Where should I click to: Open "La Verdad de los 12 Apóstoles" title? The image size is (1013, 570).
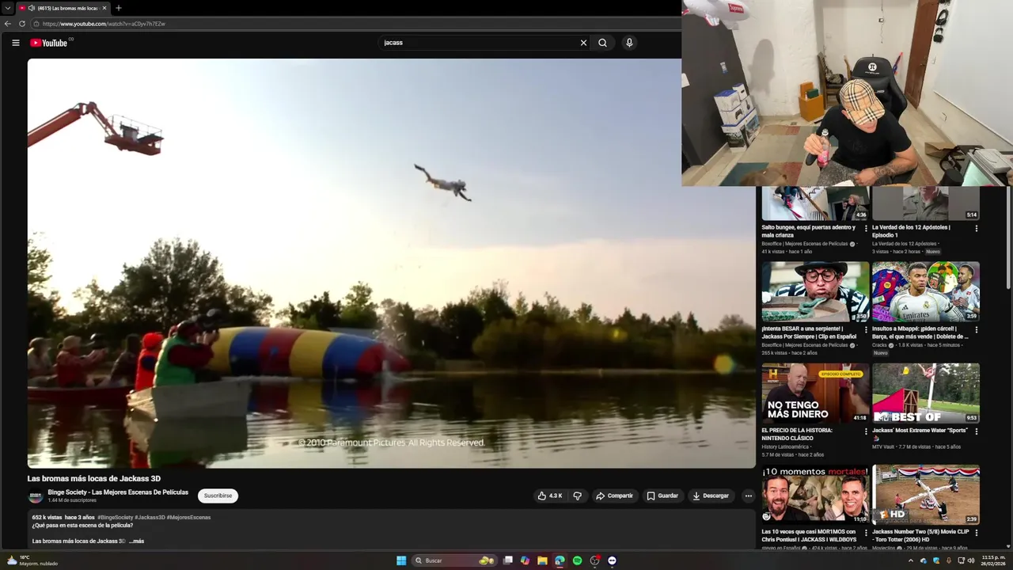point(911,231)
